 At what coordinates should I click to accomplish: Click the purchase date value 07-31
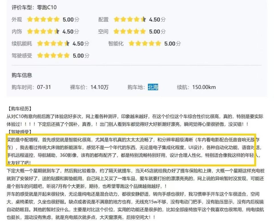[x=44, y=87]
